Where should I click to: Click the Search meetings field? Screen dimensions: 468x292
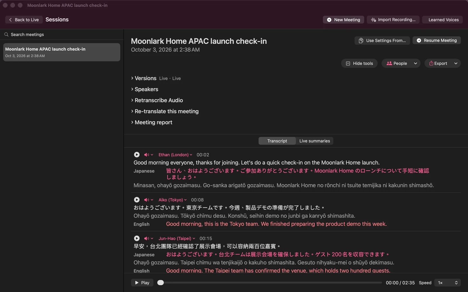62,34
